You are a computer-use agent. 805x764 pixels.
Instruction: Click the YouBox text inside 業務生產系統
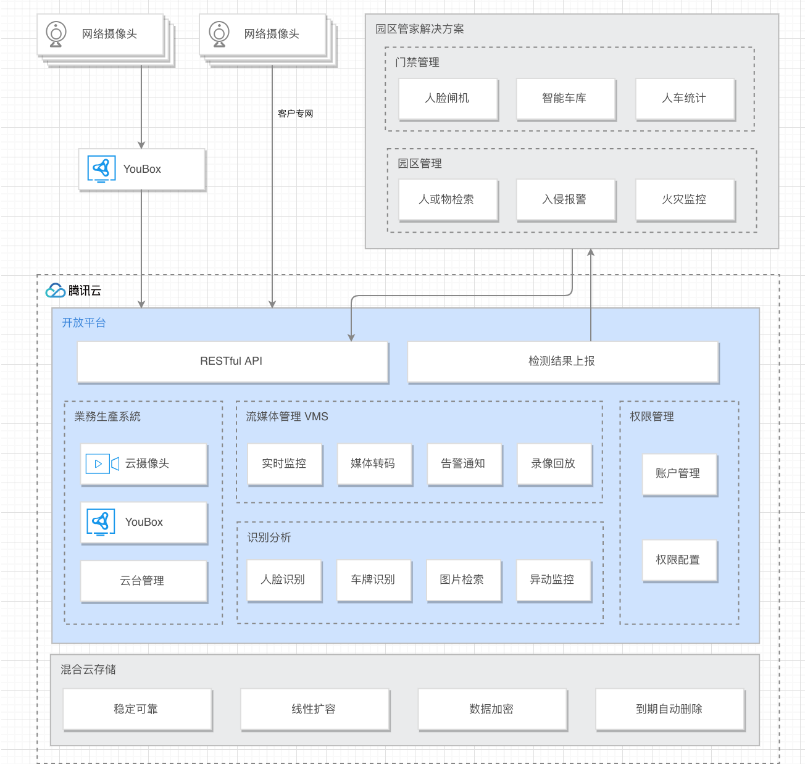(x=144, y=522)
